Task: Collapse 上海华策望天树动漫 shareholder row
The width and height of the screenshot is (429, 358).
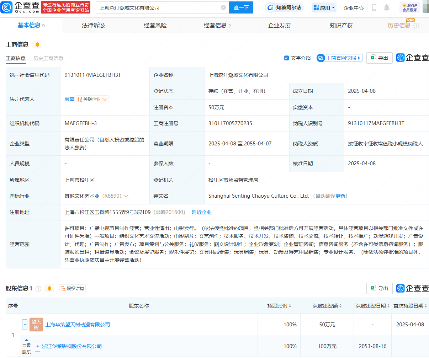Action: [25, 325]
